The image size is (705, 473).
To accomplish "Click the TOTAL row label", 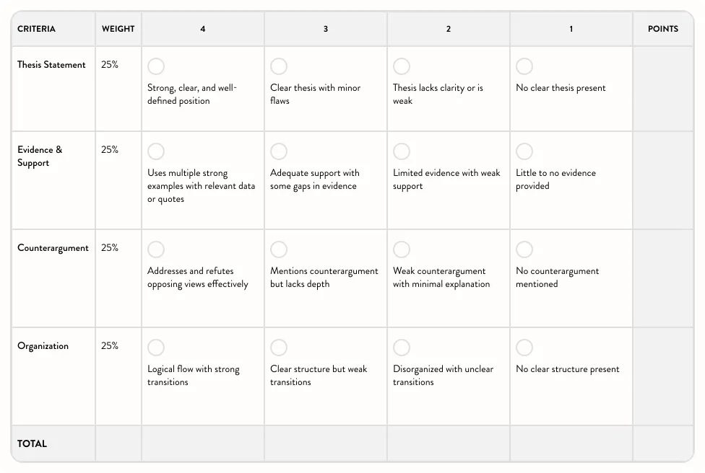I will (x=33, y=444).
